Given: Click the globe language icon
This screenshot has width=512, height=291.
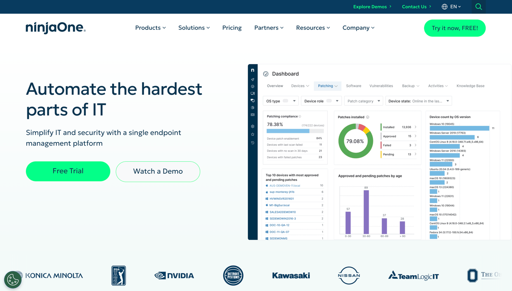Looking at the screenshot, I should 445,7.
